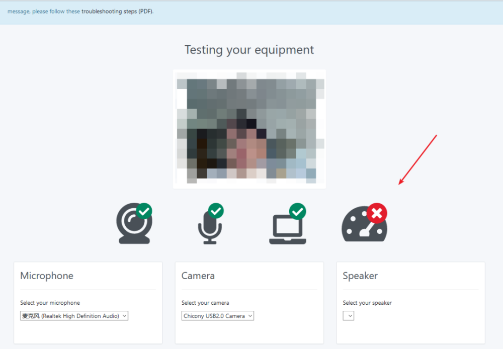
Task: Click the failed speed gauge icon
Action: 364,222
